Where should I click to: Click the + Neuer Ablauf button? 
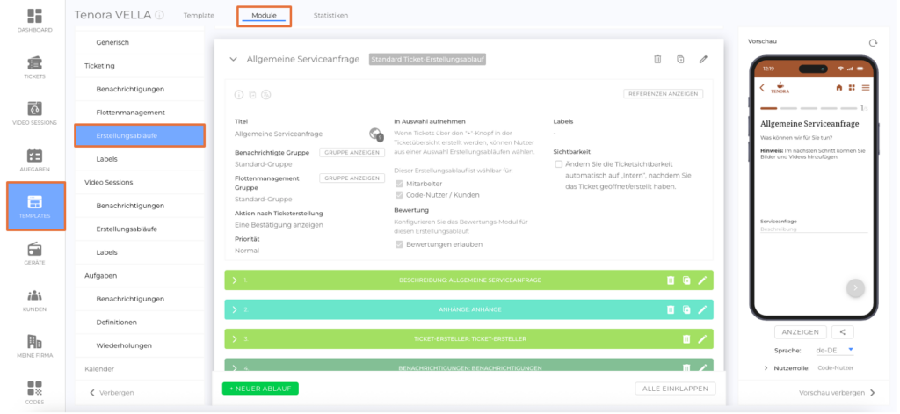tap(259, 388)
